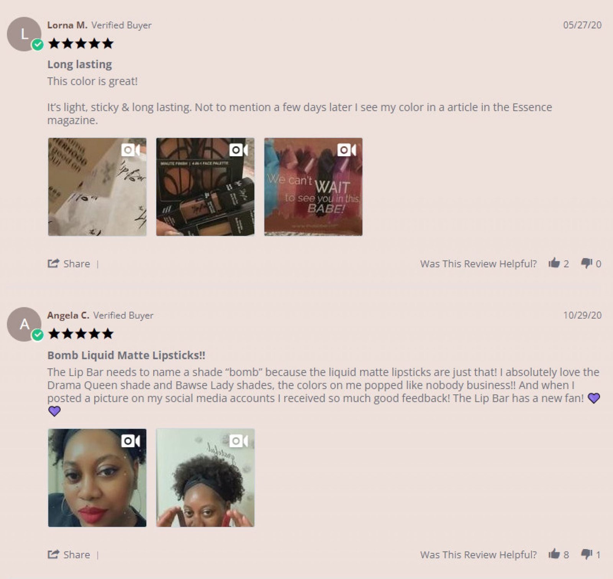
Task: Click the 'Long lasting' review title
Action: [80, 64]
